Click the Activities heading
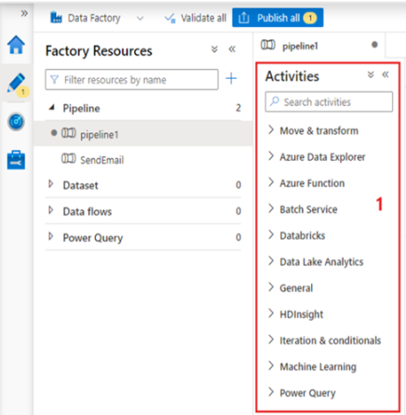 coord(292,76)
